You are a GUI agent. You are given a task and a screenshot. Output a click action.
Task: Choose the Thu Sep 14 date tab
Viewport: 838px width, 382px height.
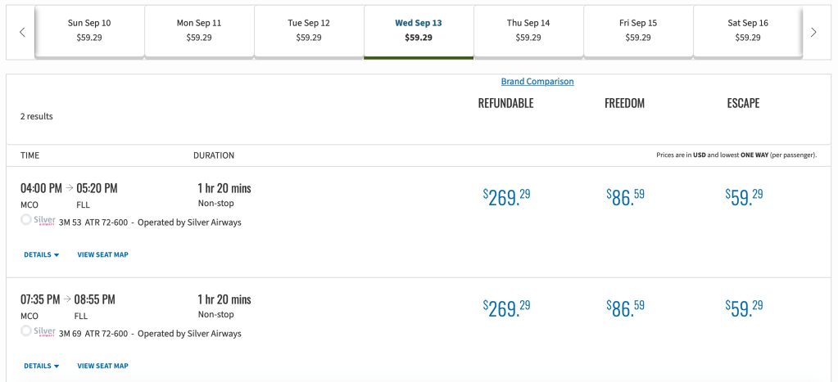tap(528, 30)
